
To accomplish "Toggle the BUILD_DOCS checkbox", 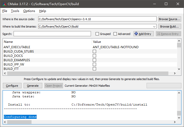I will pyautogui.click(x=94, y=56).
